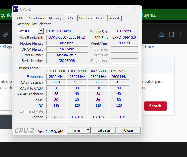The width and height of the screenshot is (187, 157).
Task: Click the eraser icon in background toolbar
Action: point(161,34)
